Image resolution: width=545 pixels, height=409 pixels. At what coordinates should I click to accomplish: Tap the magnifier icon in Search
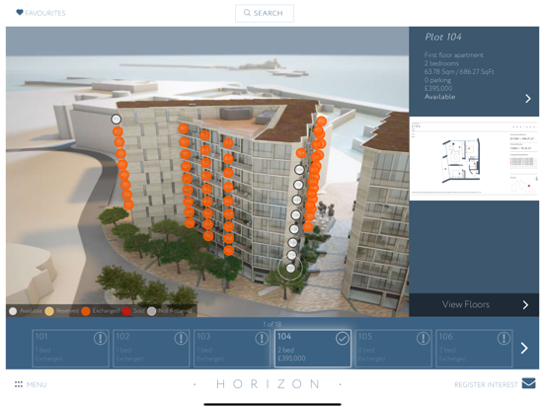(247, 13)
